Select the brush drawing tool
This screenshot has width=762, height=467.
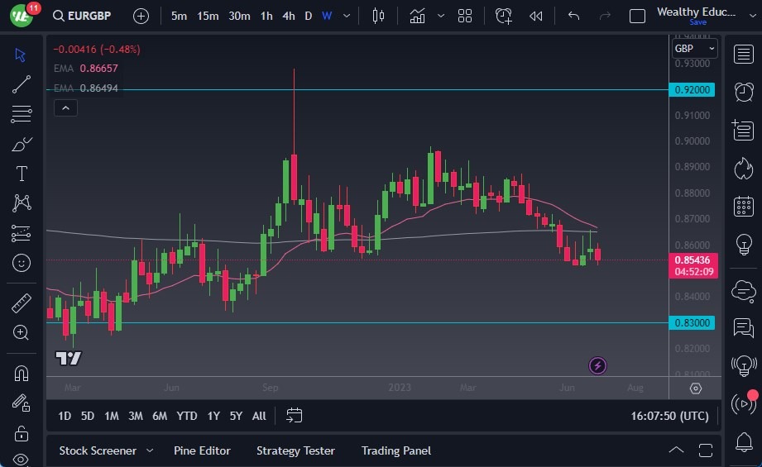point(22,144)
